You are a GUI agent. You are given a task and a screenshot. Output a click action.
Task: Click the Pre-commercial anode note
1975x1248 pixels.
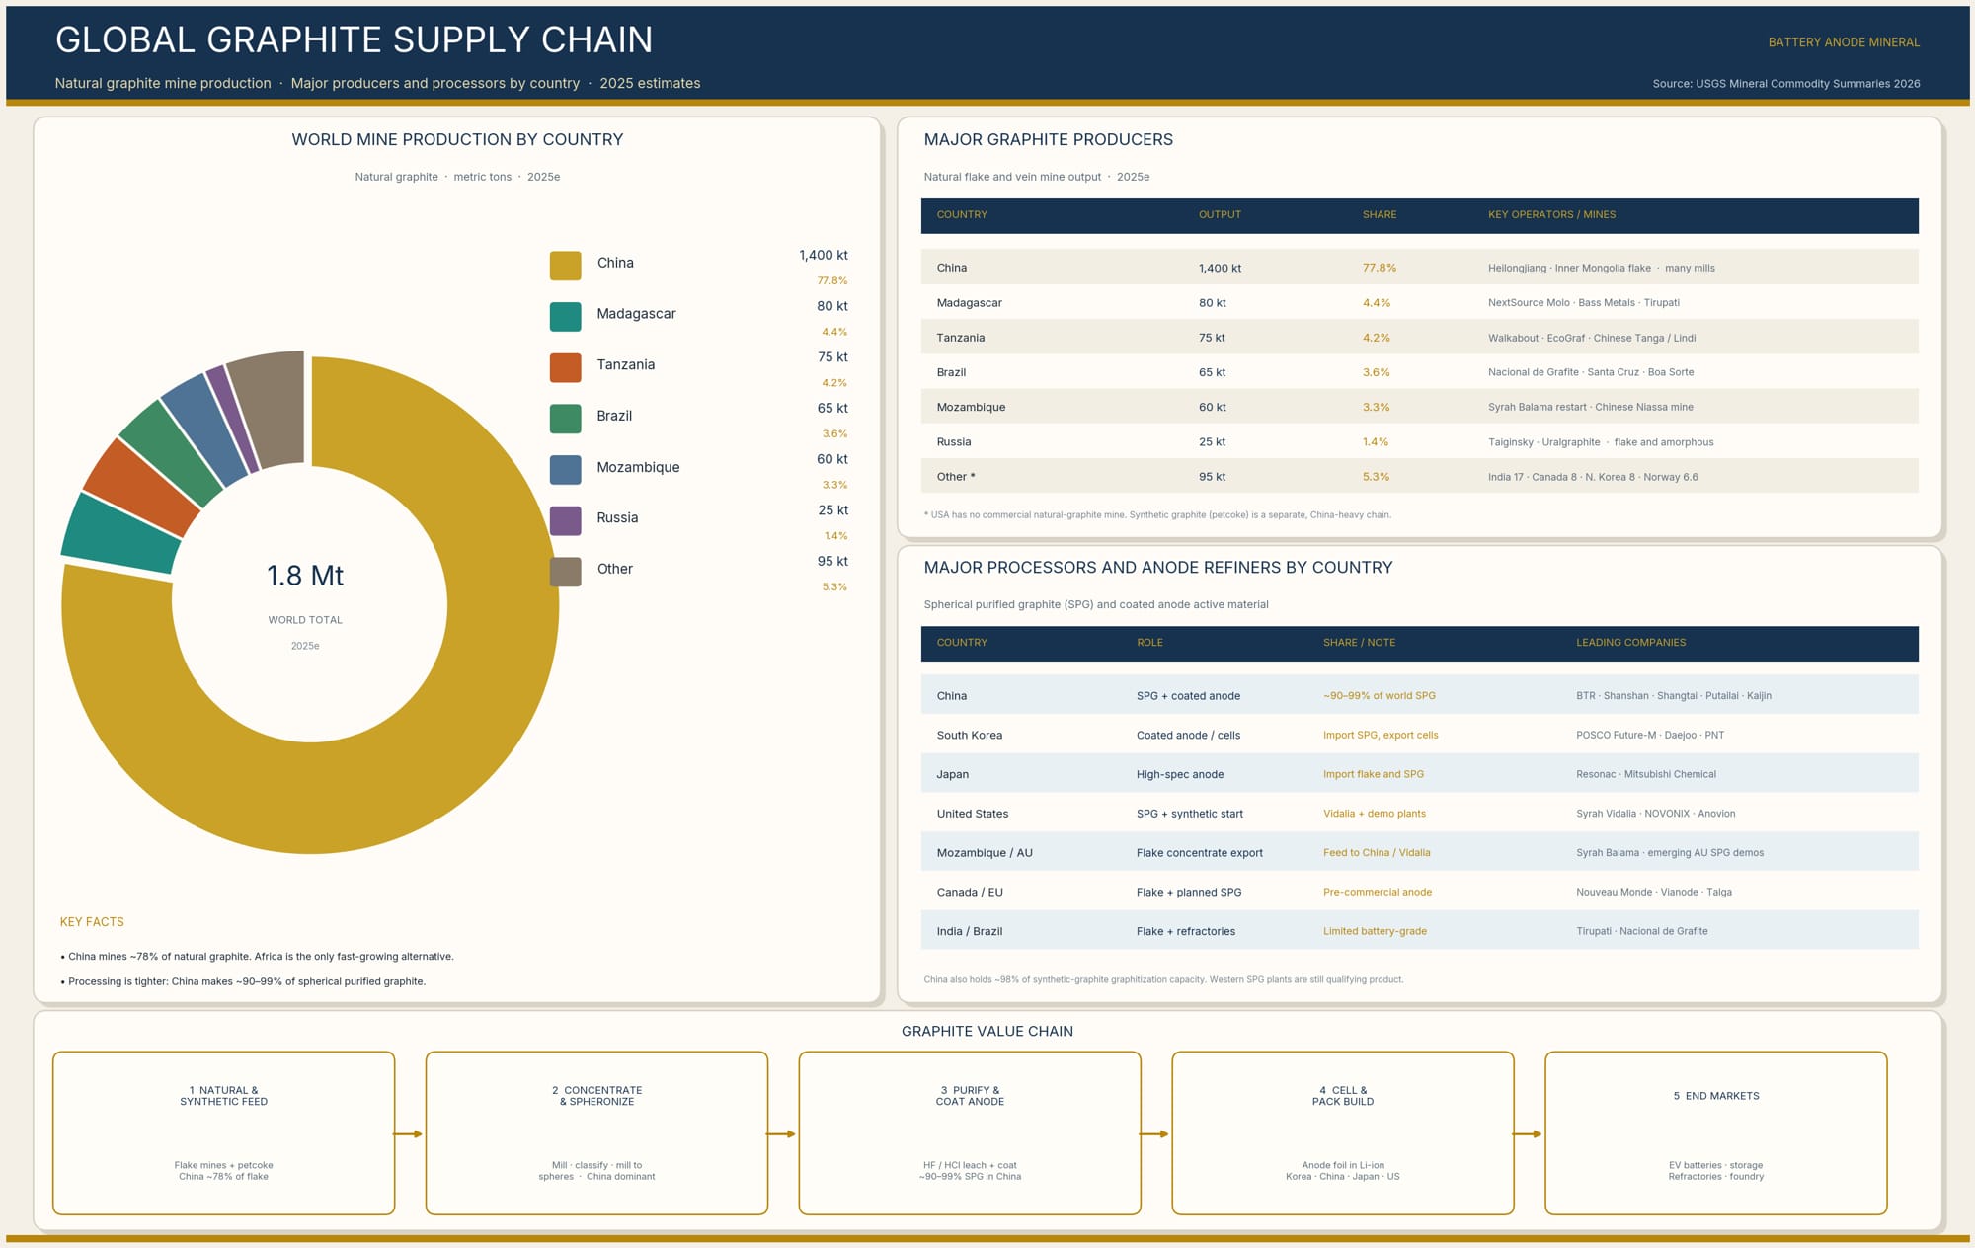point(1377,893)
